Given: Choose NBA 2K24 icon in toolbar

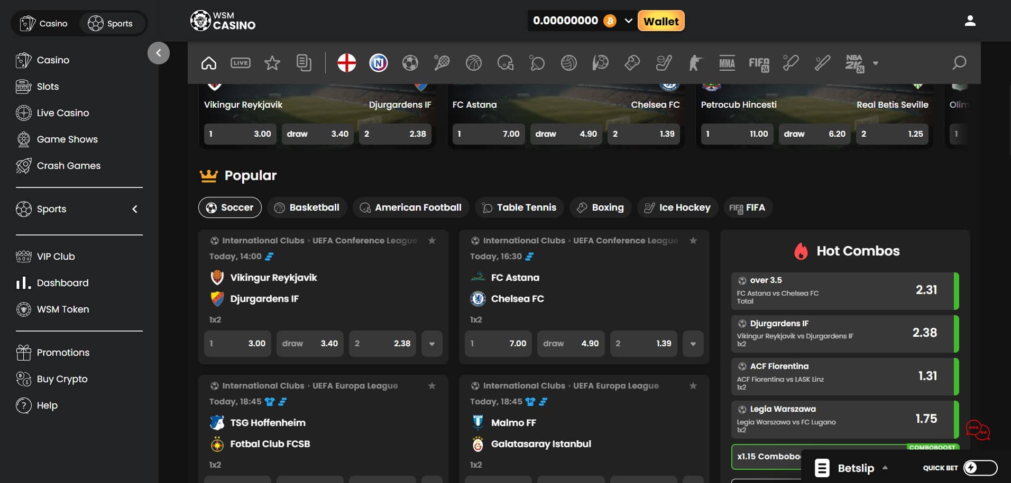Looking at the screenshot, I should click(x=854, y=63).
